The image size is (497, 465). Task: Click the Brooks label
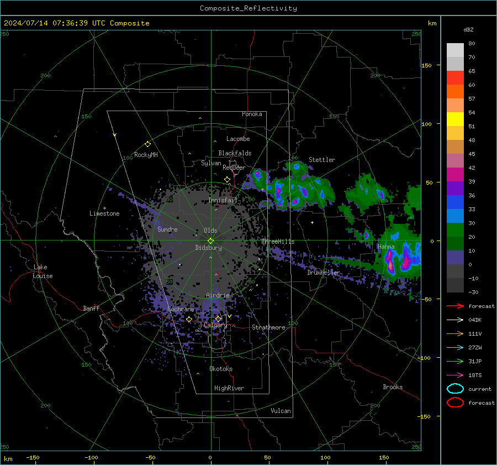coord(393,387)
